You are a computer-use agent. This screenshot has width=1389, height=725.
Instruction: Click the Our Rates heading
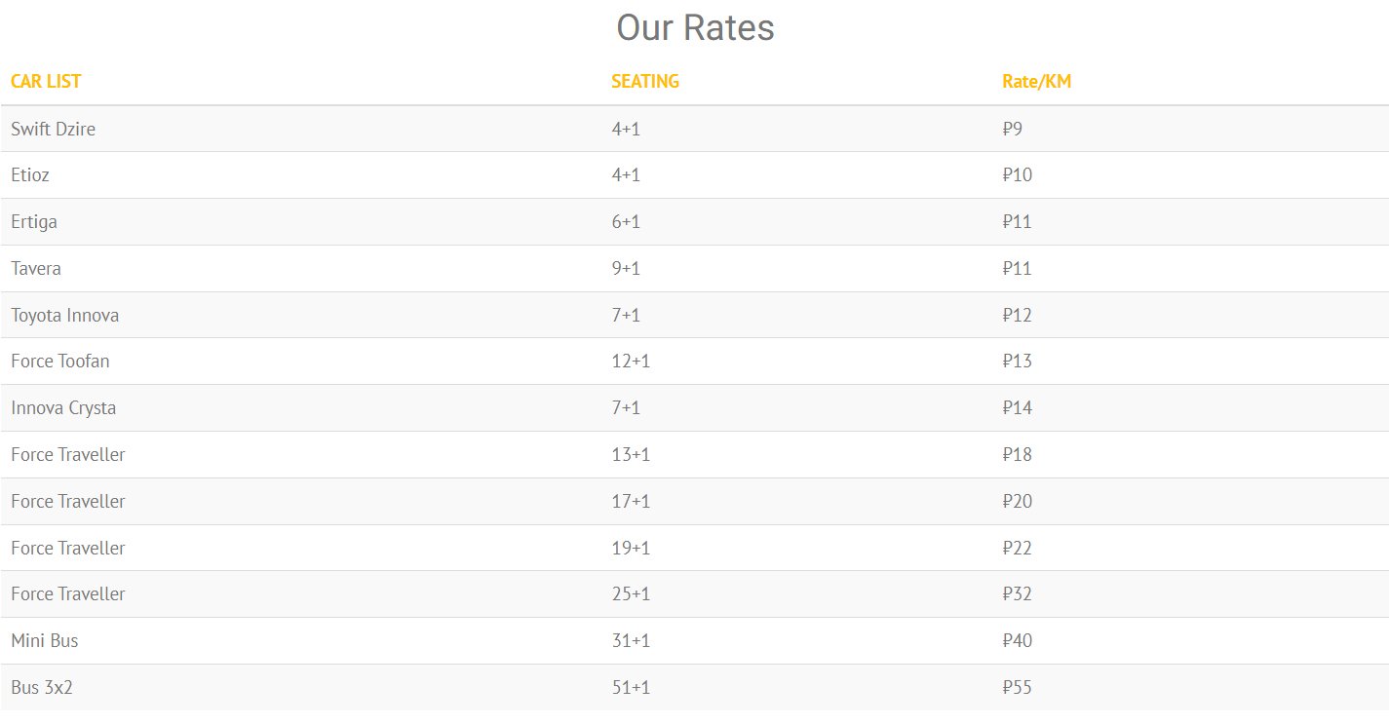695,27
